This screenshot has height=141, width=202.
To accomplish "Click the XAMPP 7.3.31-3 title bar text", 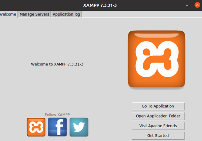I will tap(100, 5).
